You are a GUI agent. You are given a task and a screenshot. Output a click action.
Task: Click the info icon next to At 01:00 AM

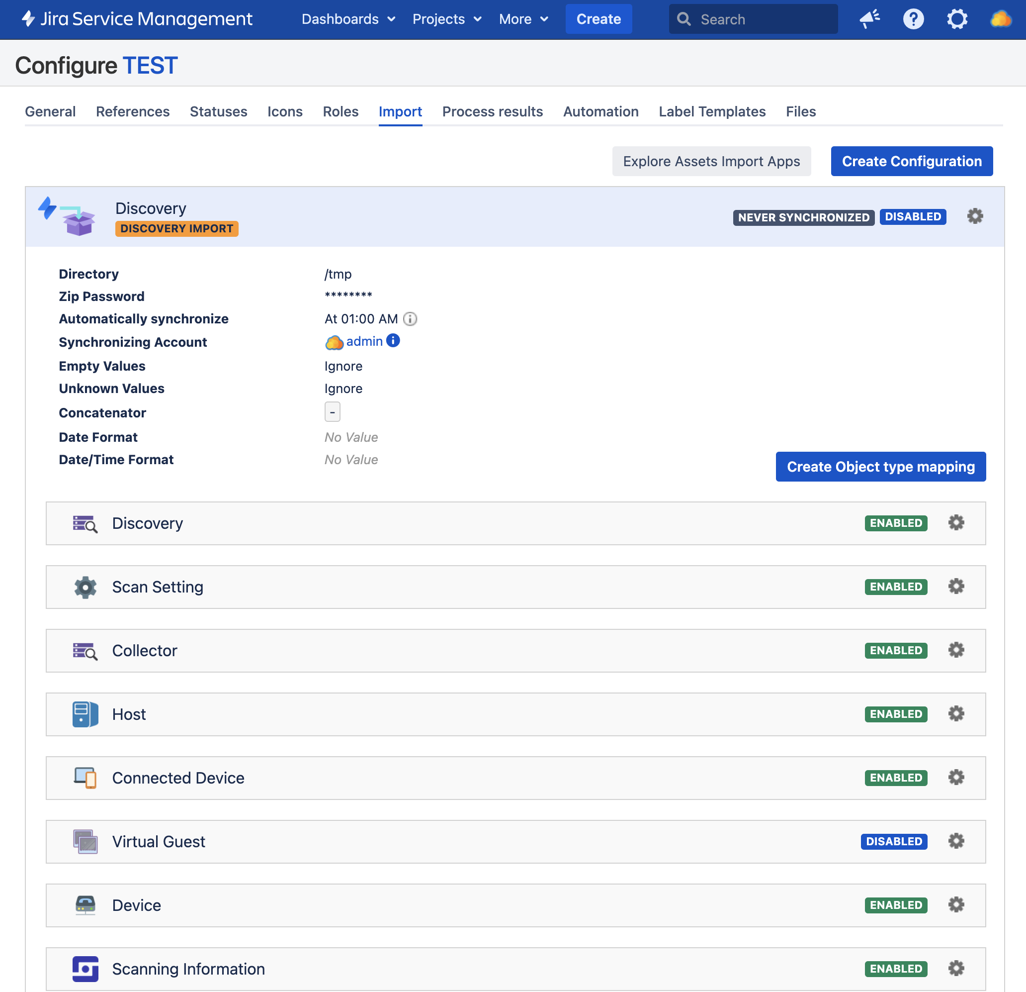[x=411, y=319]
